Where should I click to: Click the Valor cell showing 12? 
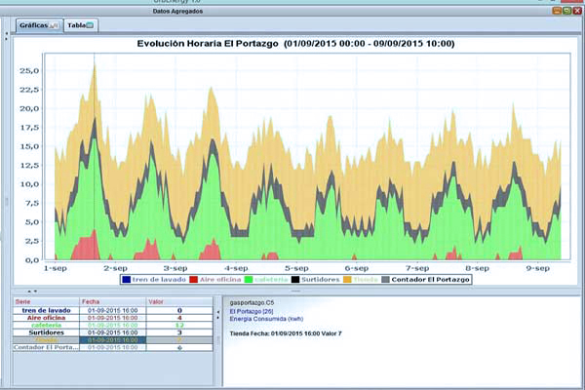pos(179,326)
